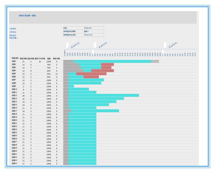Click the cyan bar of 任务12
Viewport: 215px width, 173px height.
pyautogui.click(x=104, y=95)
